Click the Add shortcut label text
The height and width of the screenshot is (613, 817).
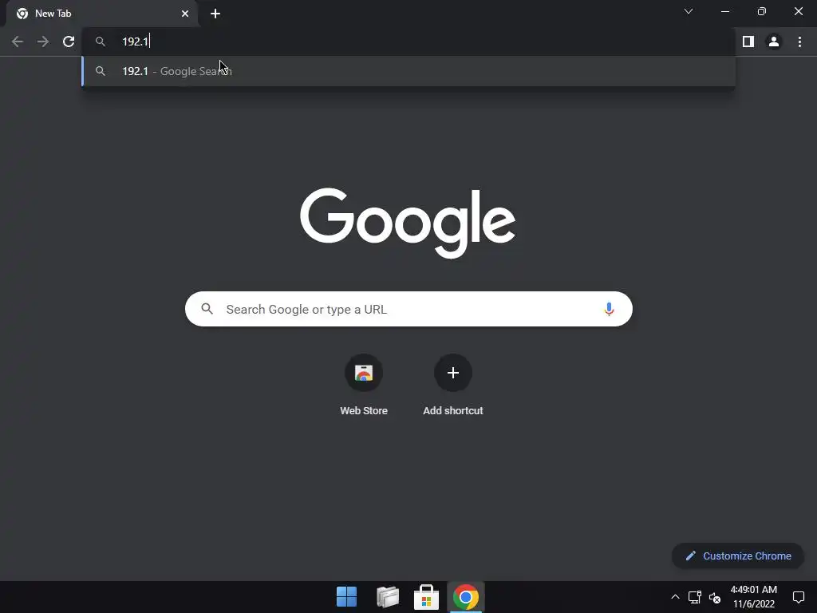[x=453, y=411]
